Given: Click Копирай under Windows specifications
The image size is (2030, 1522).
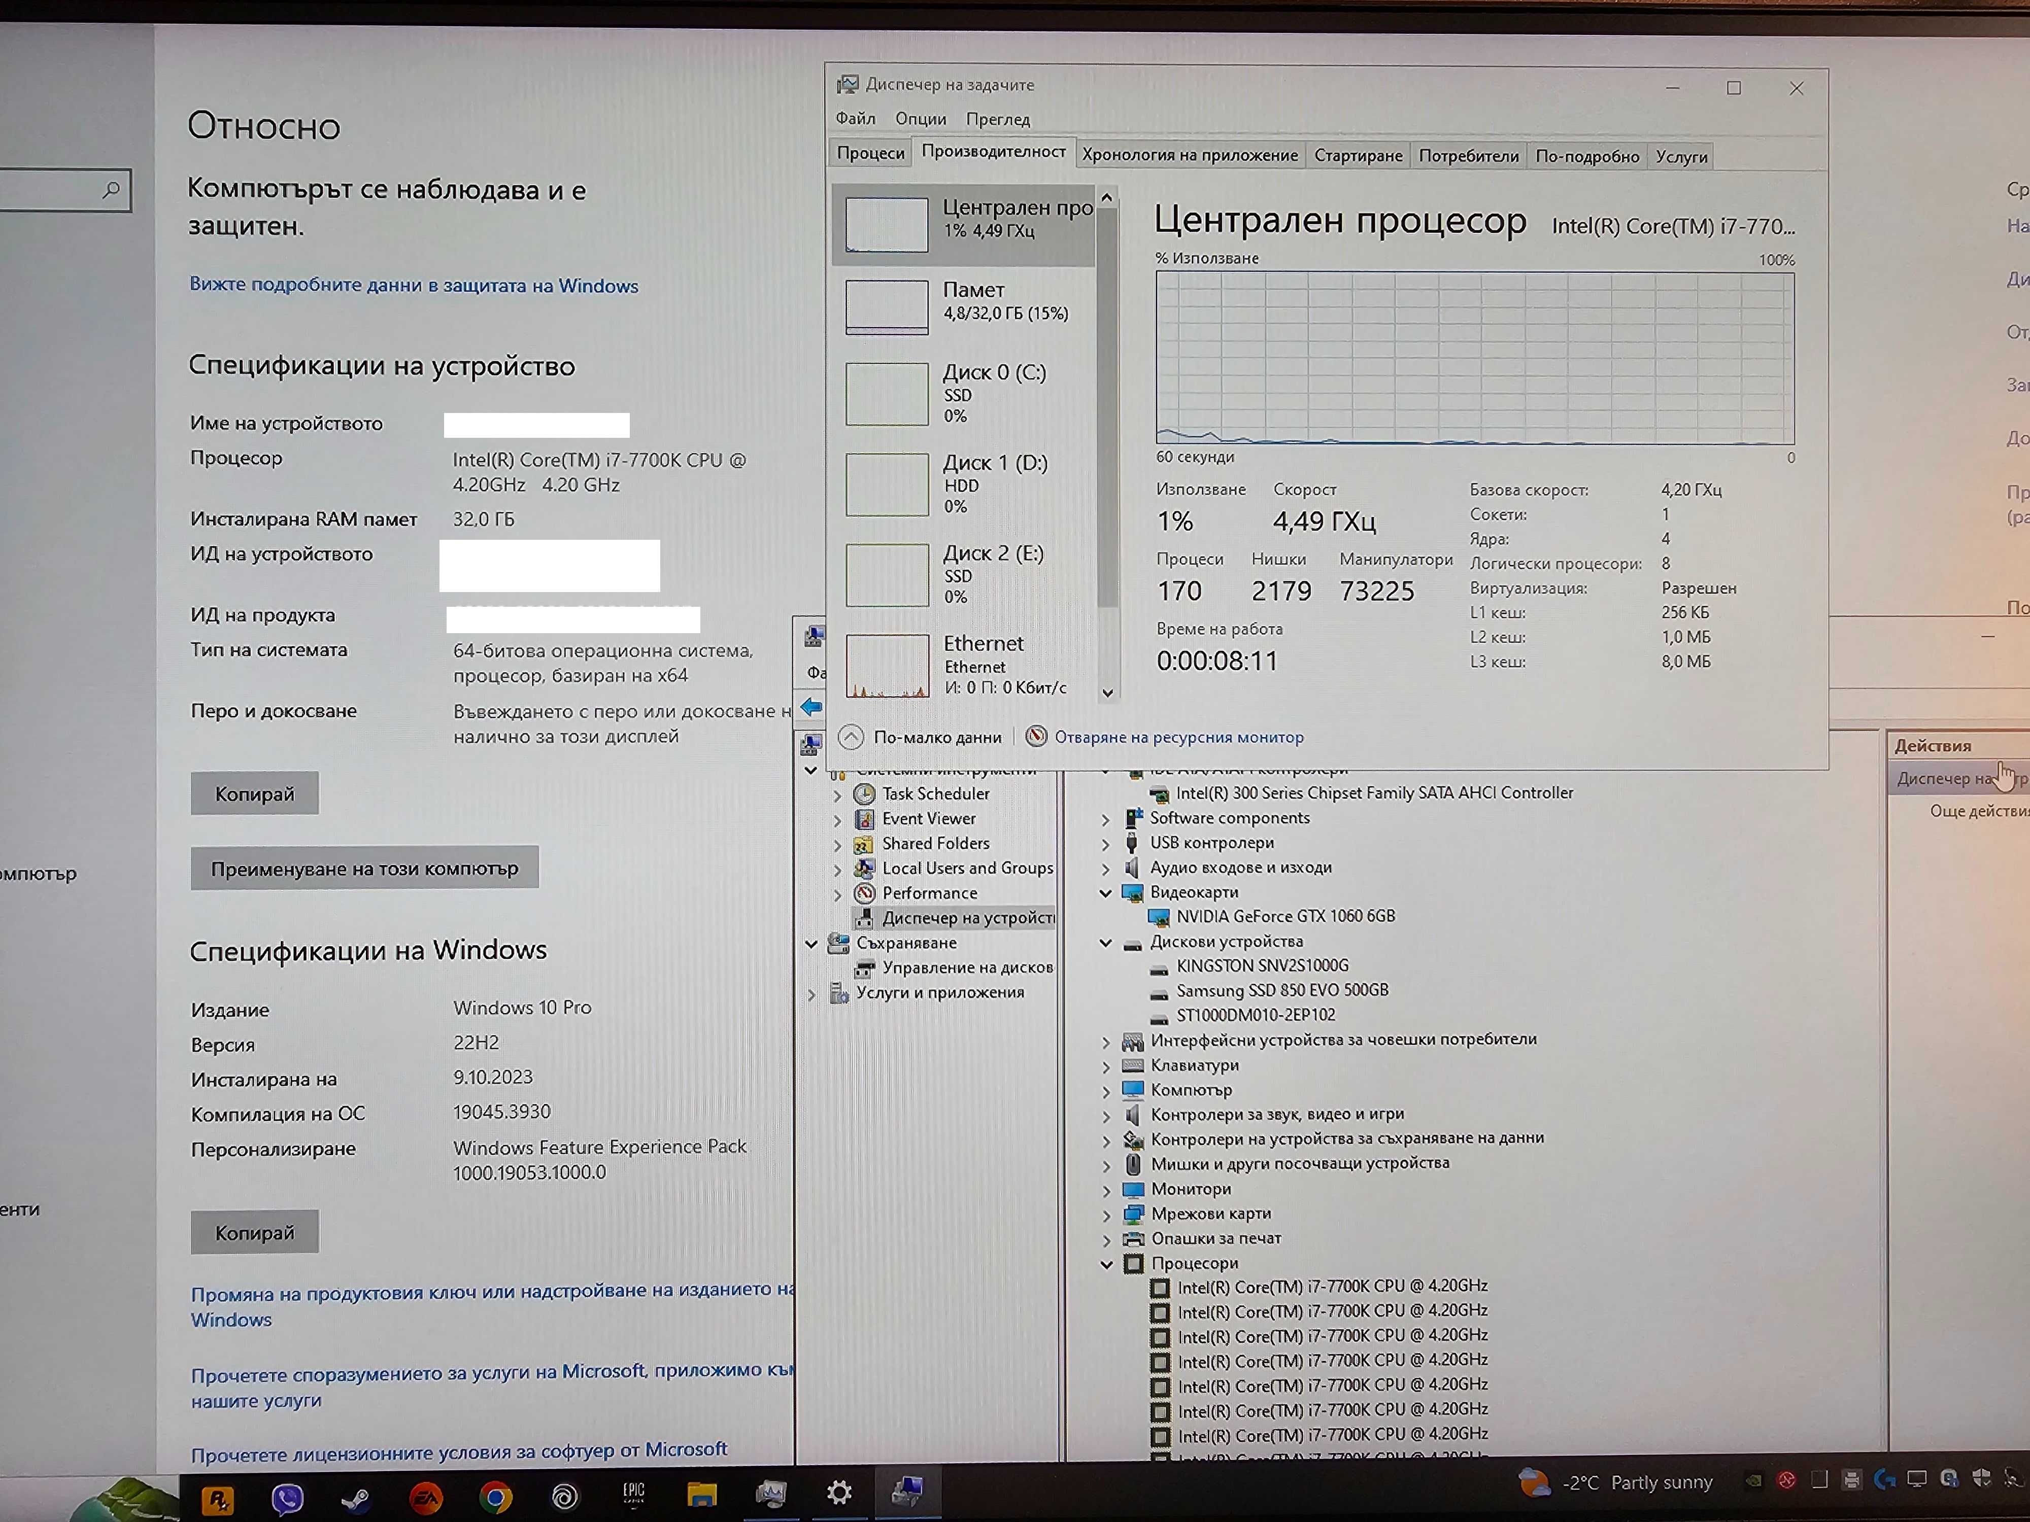Looking at the screenshot, I should [x=255, y=1232].
